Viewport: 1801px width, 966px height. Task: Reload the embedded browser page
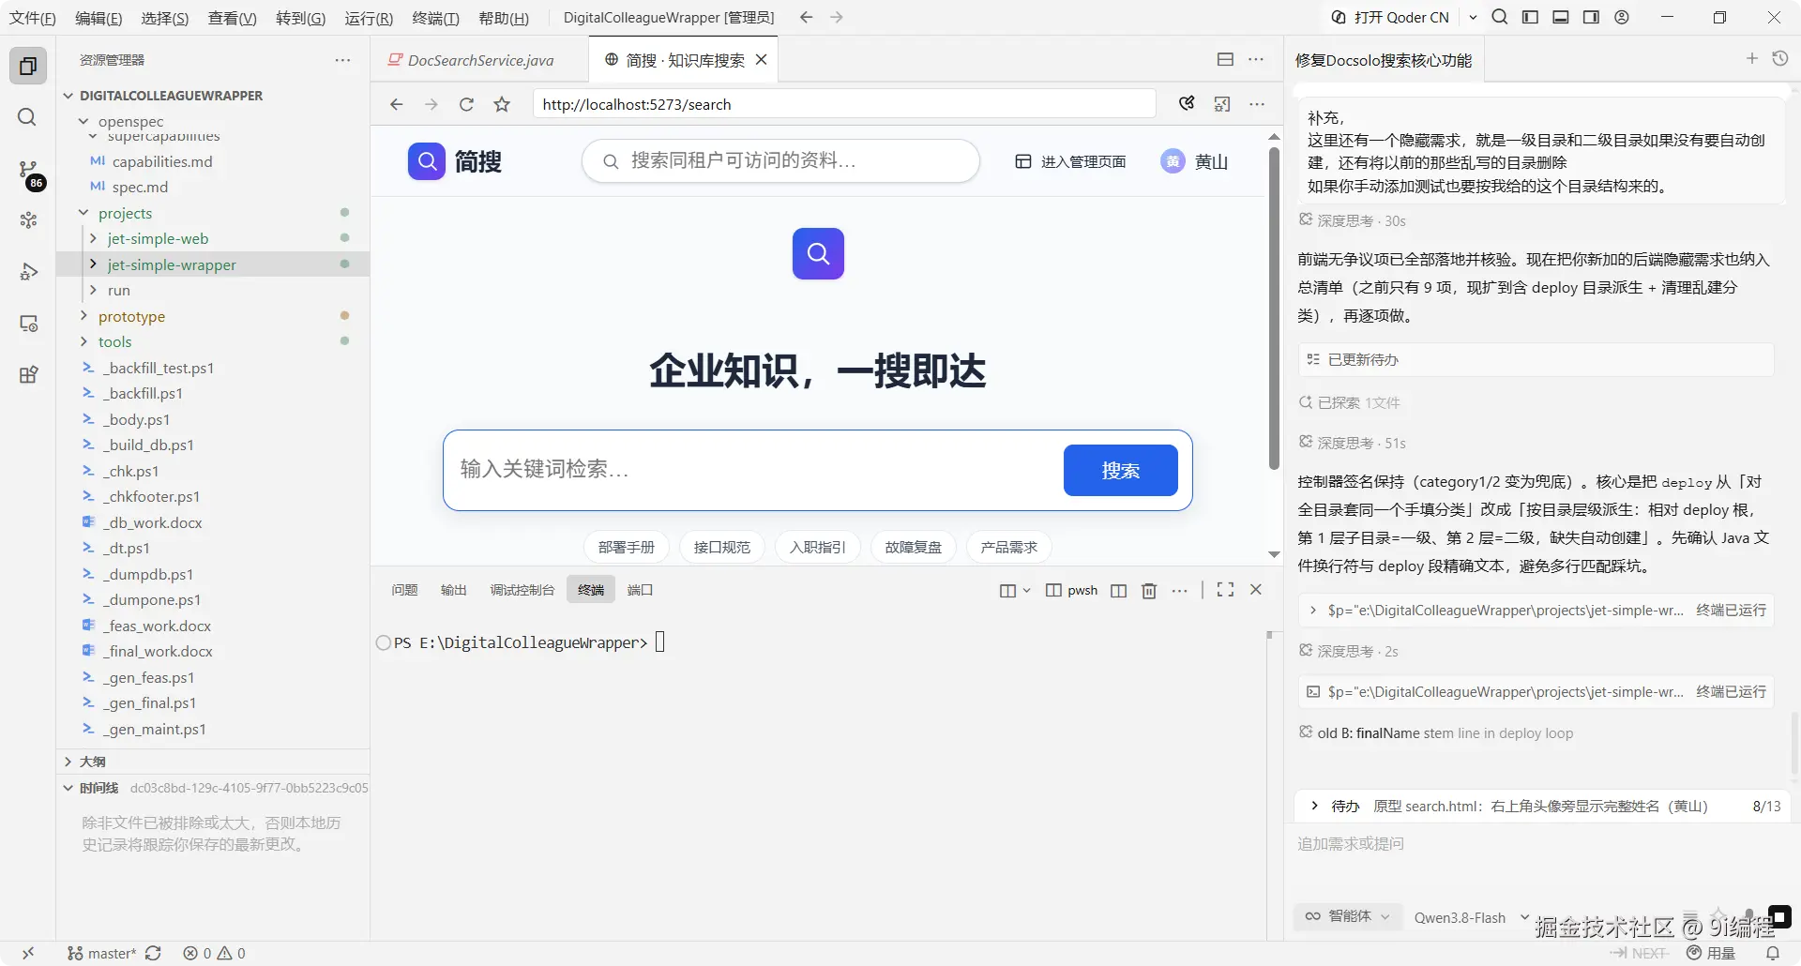[x=466, y=104]
